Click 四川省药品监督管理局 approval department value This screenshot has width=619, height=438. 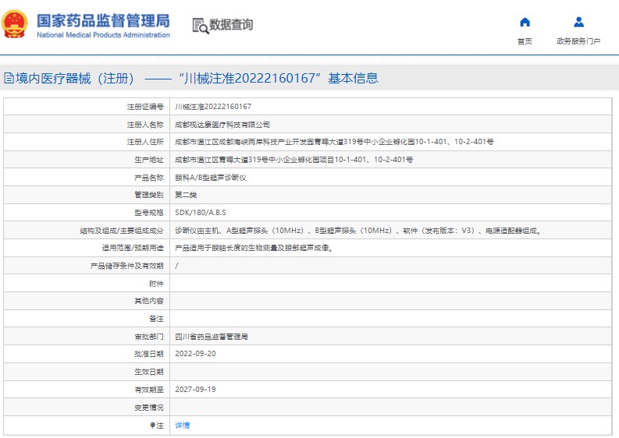[x=212, y=337]
